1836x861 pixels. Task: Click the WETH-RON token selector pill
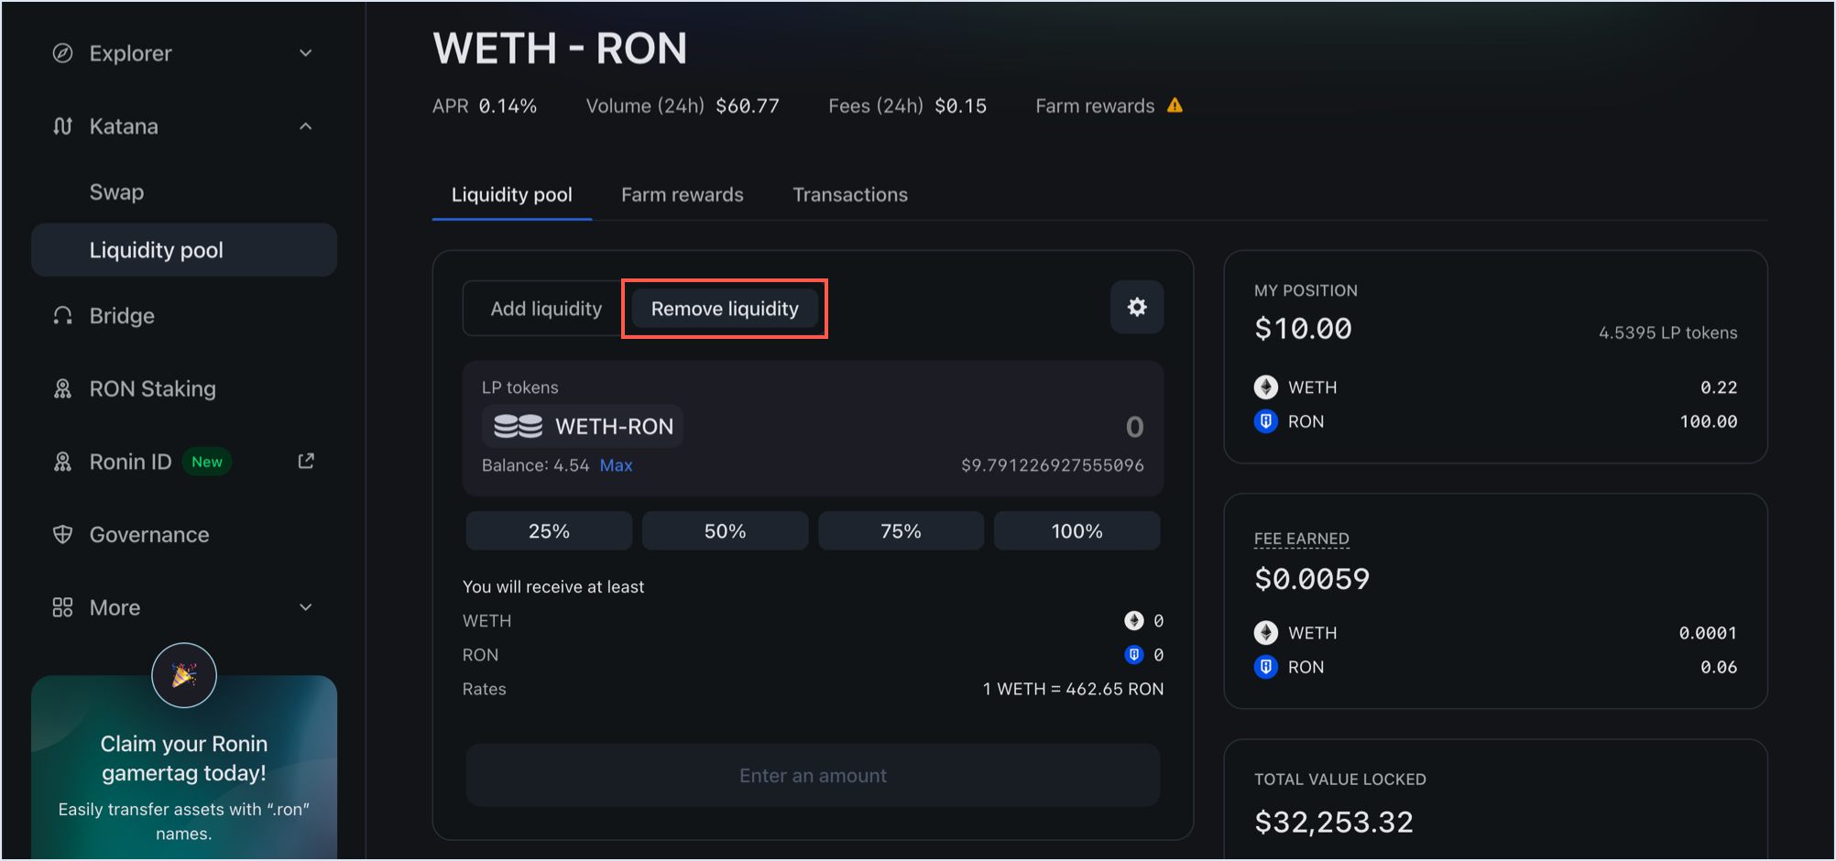coord(583,426)
